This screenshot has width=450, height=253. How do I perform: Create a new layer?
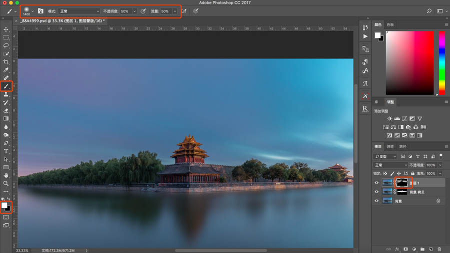coord(431,249)
